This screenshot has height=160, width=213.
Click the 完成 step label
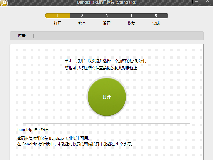coord(156,23)
